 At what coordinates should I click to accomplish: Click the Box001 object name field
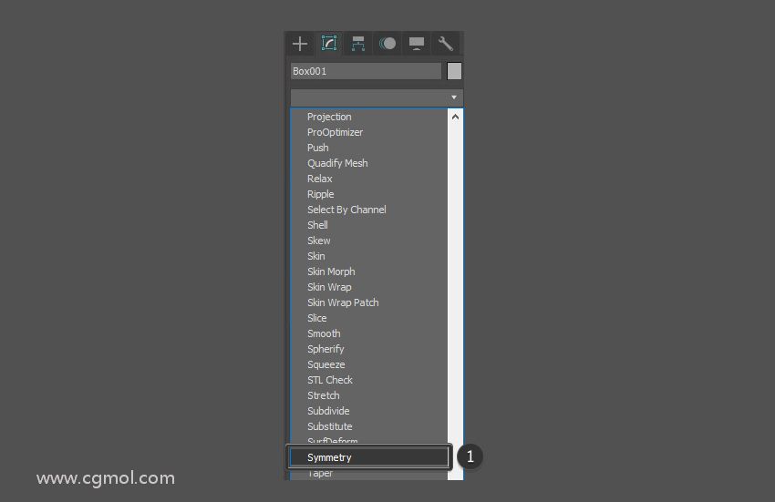click(x=366, y=71)
